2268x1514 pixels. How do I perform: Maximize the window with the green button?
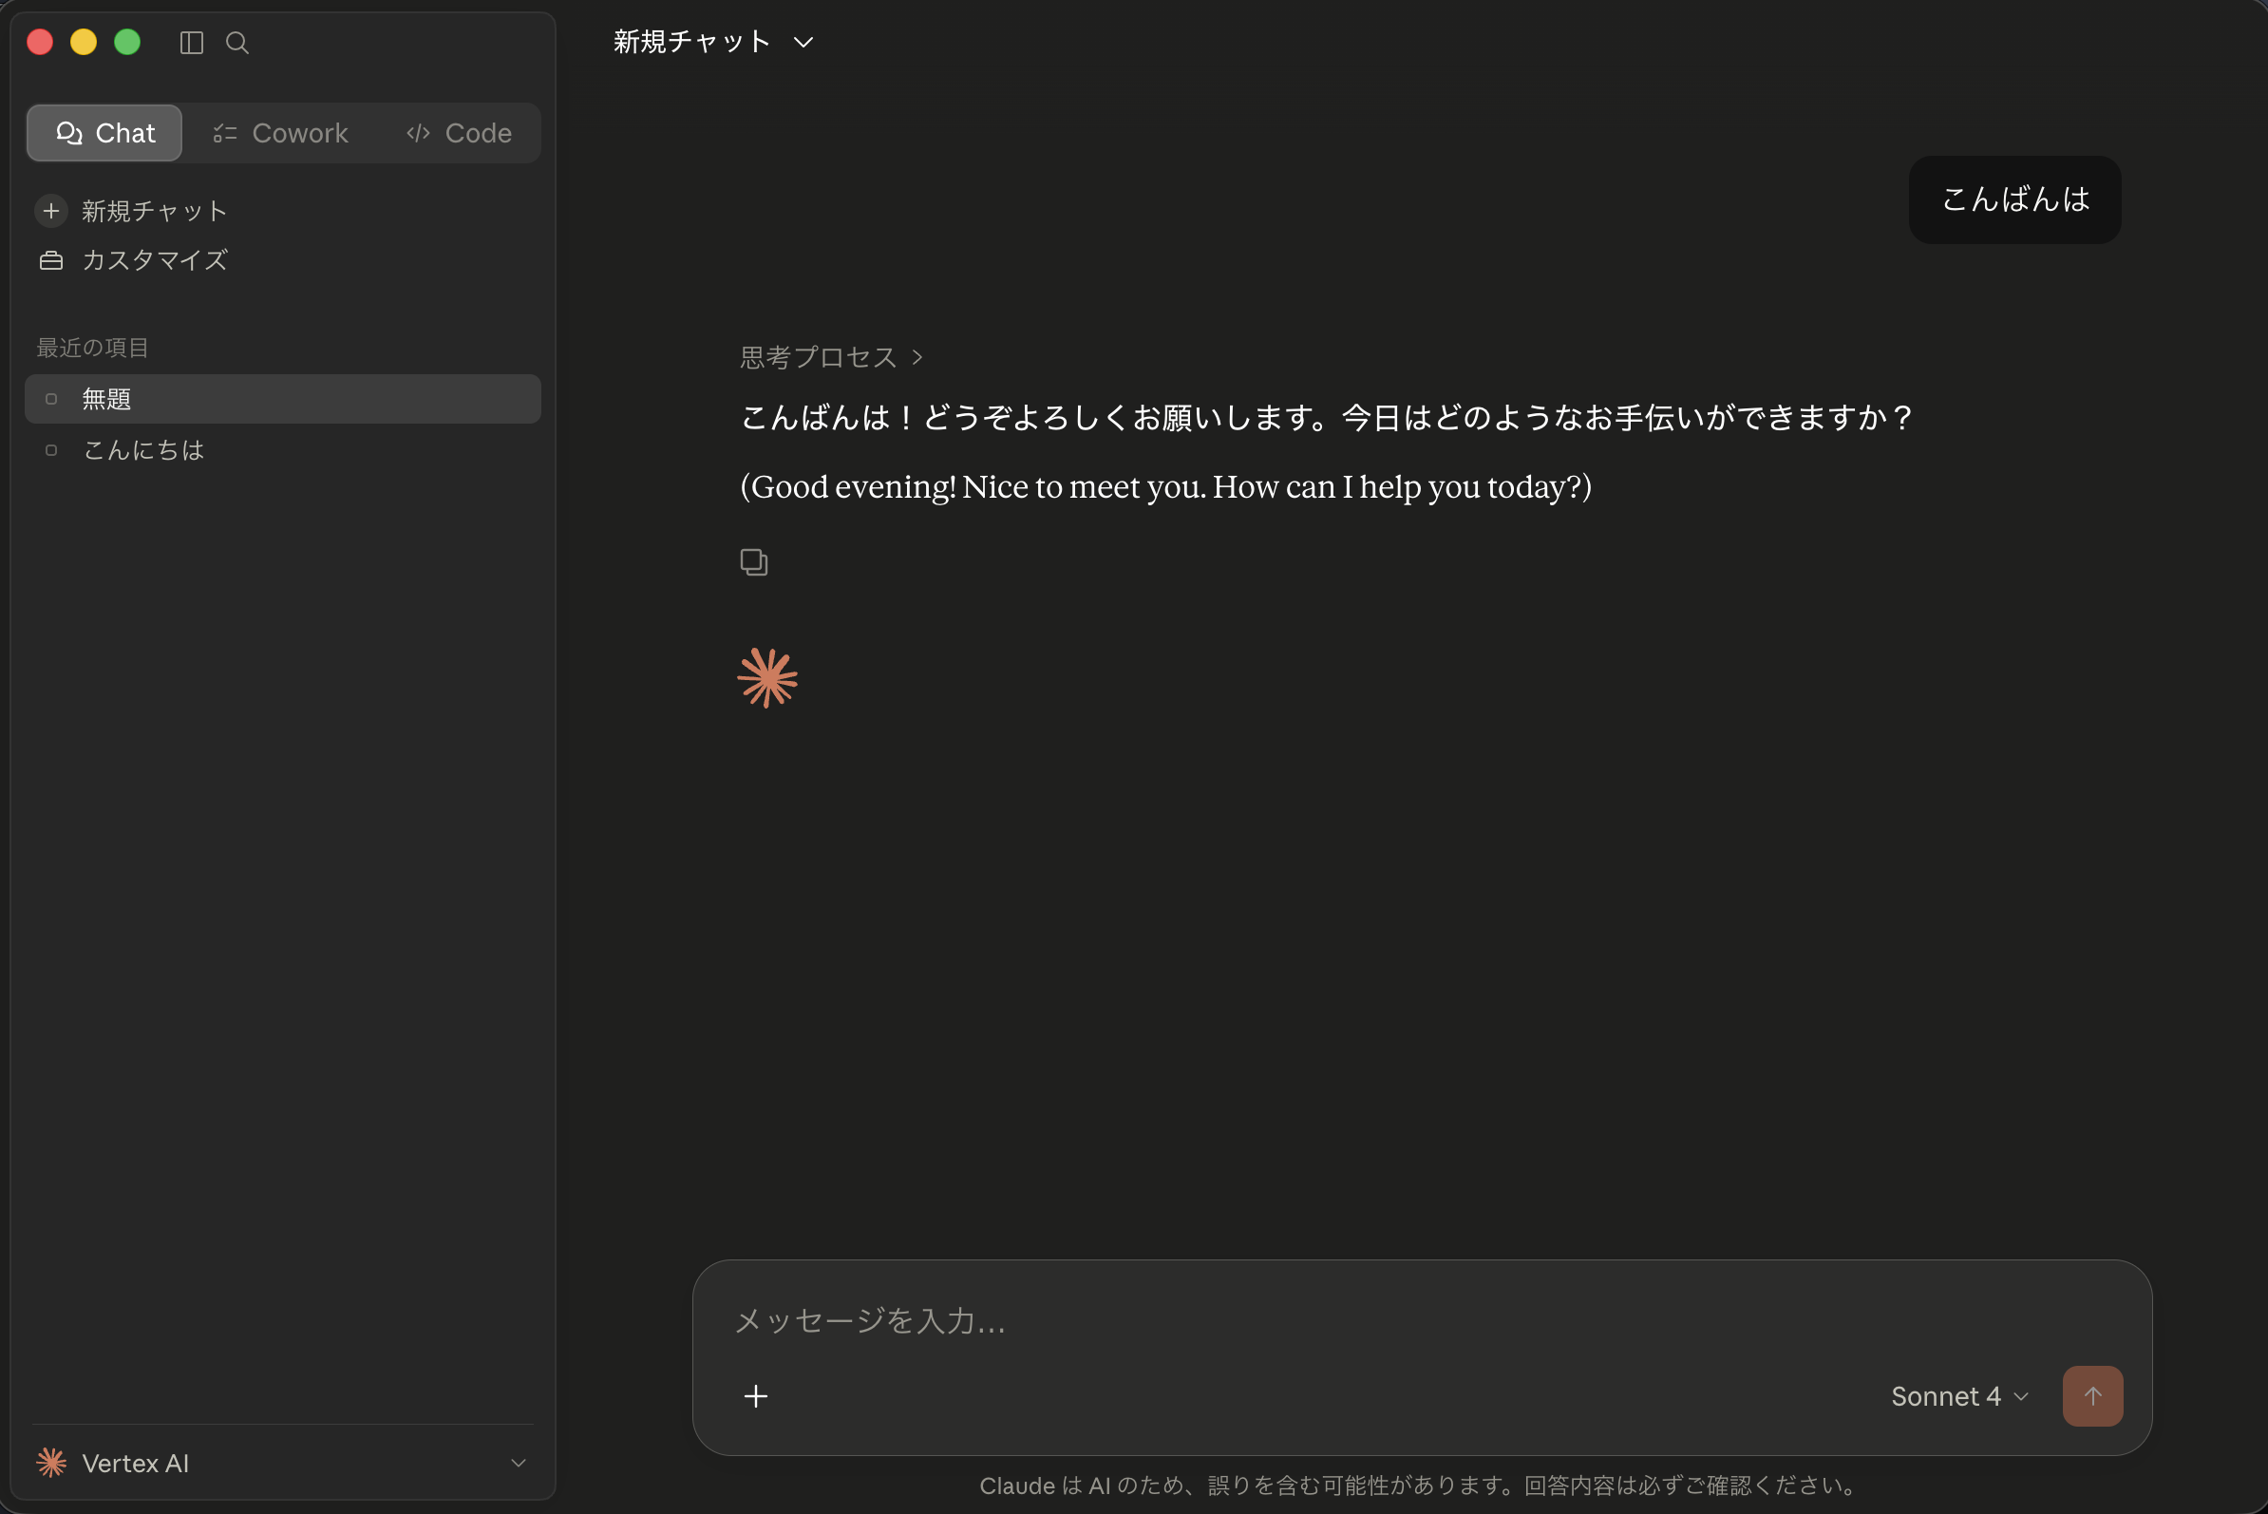point(127,43)
